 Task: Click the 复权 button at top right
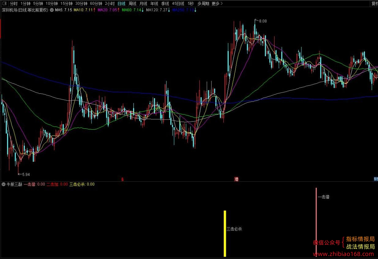point(374,4)
